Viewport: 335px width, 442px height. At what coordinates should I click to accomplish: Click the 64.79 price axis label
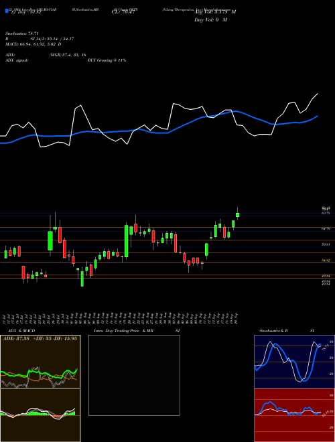pyautogui.click(x=326, y=229)
